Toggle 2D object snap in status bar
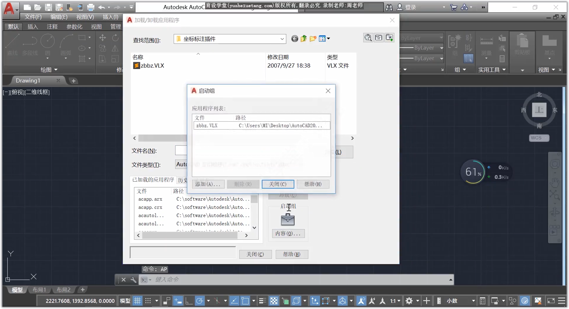This screenshot has height=309, width=569. click(x=245, y=301)
